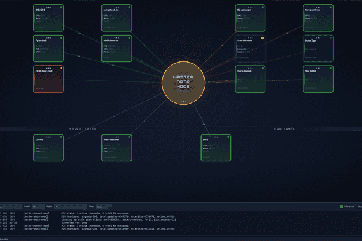Select the BIC2200 node card
362x241 pixels.
point(48,18)
